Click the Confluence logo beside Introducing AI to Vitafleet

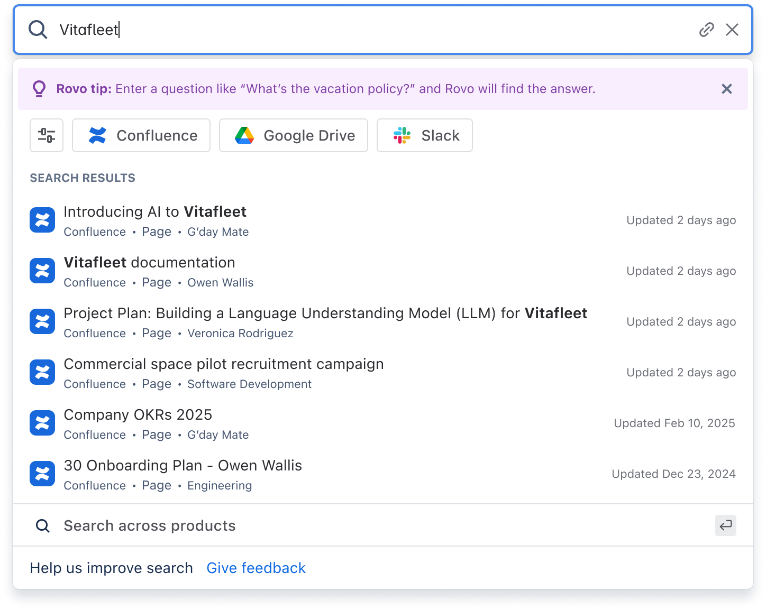click(42, 220)
